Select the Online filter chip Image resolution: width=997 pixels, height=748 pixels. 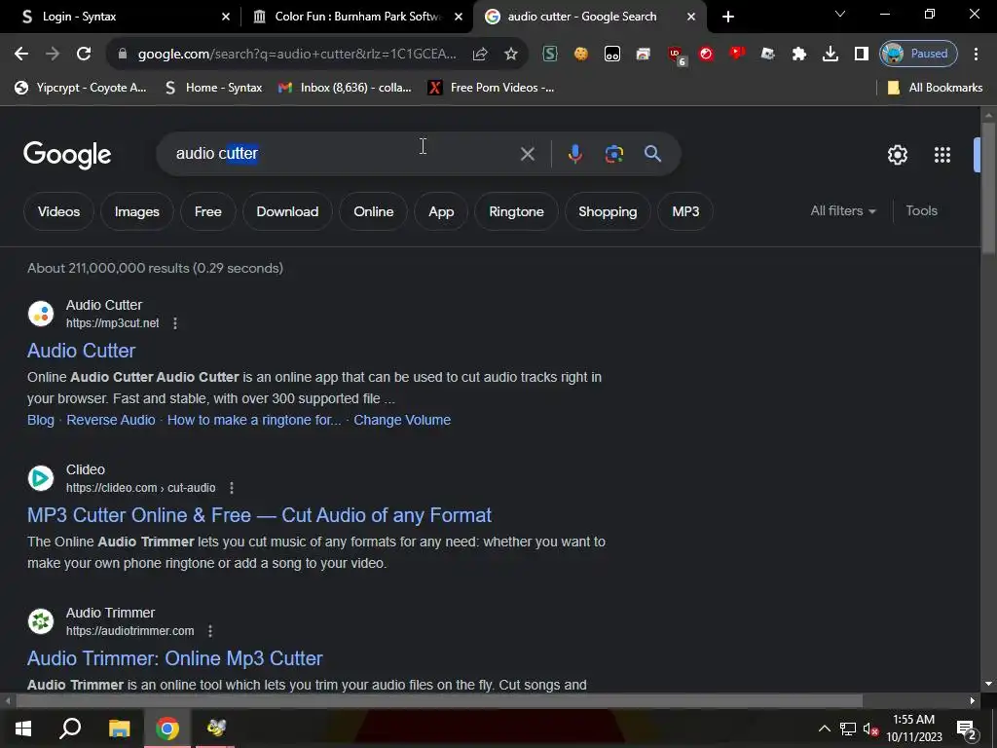coord(373,211)
